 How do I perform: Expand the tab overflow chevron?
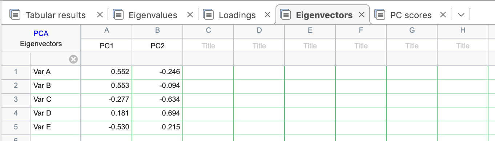[461, 15]
